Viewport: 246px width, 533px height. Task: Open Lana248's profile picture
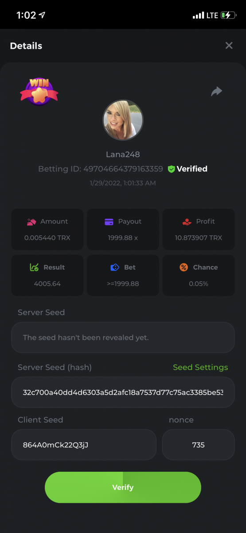coord(123,120)
